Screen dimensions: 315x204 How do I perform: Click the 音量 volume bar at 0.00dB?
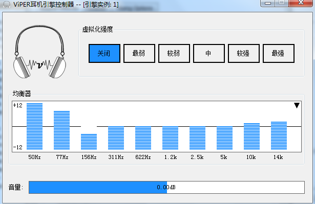166,187
